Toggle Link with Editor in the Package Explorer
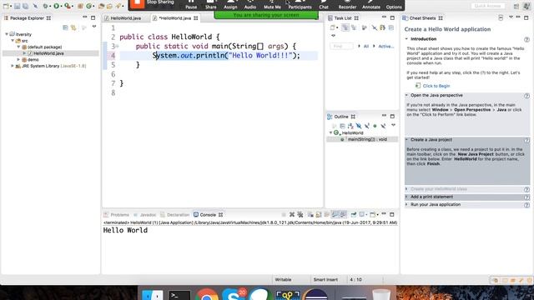Image resolution: width=534 pixels, height=300 pixels. (x=73, y=27)
